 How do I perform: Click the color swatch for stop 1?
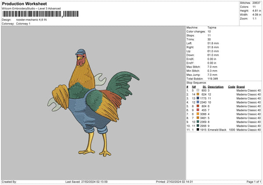click(x=198, y=90)
